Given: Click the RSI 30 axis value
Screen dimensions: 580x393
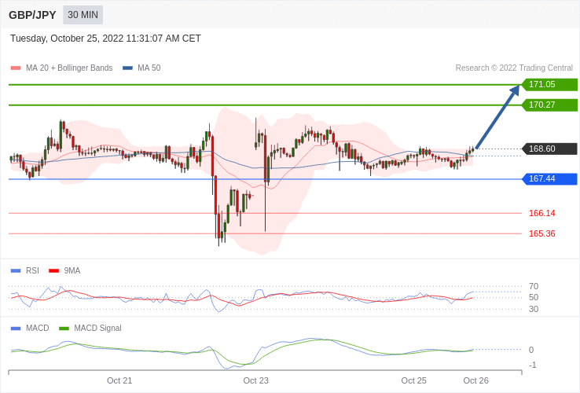Looking at the screenshot, I should pos(534,309).
